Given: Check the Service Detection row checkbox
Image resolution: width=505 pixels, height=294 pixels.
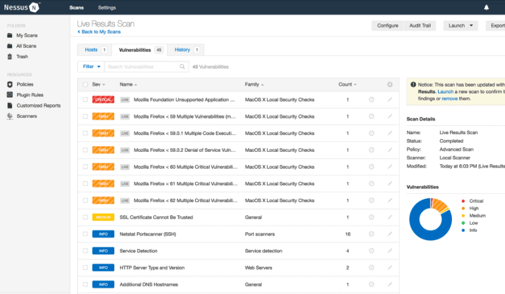Looking at the screenshot, I should pyautogui.click(x=85, y=251).
